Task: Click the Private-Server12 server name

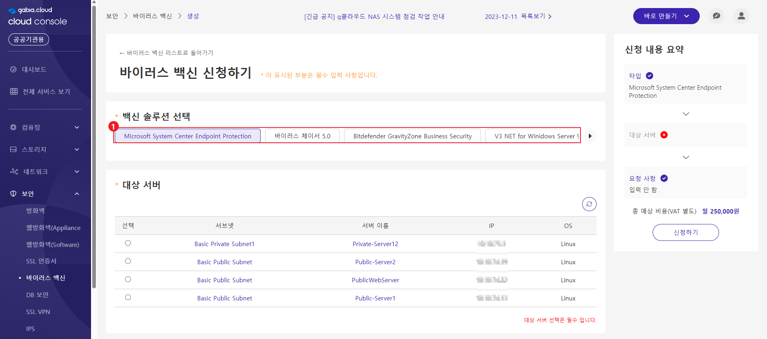Action: pyautogui.click(x=375, y=244)
